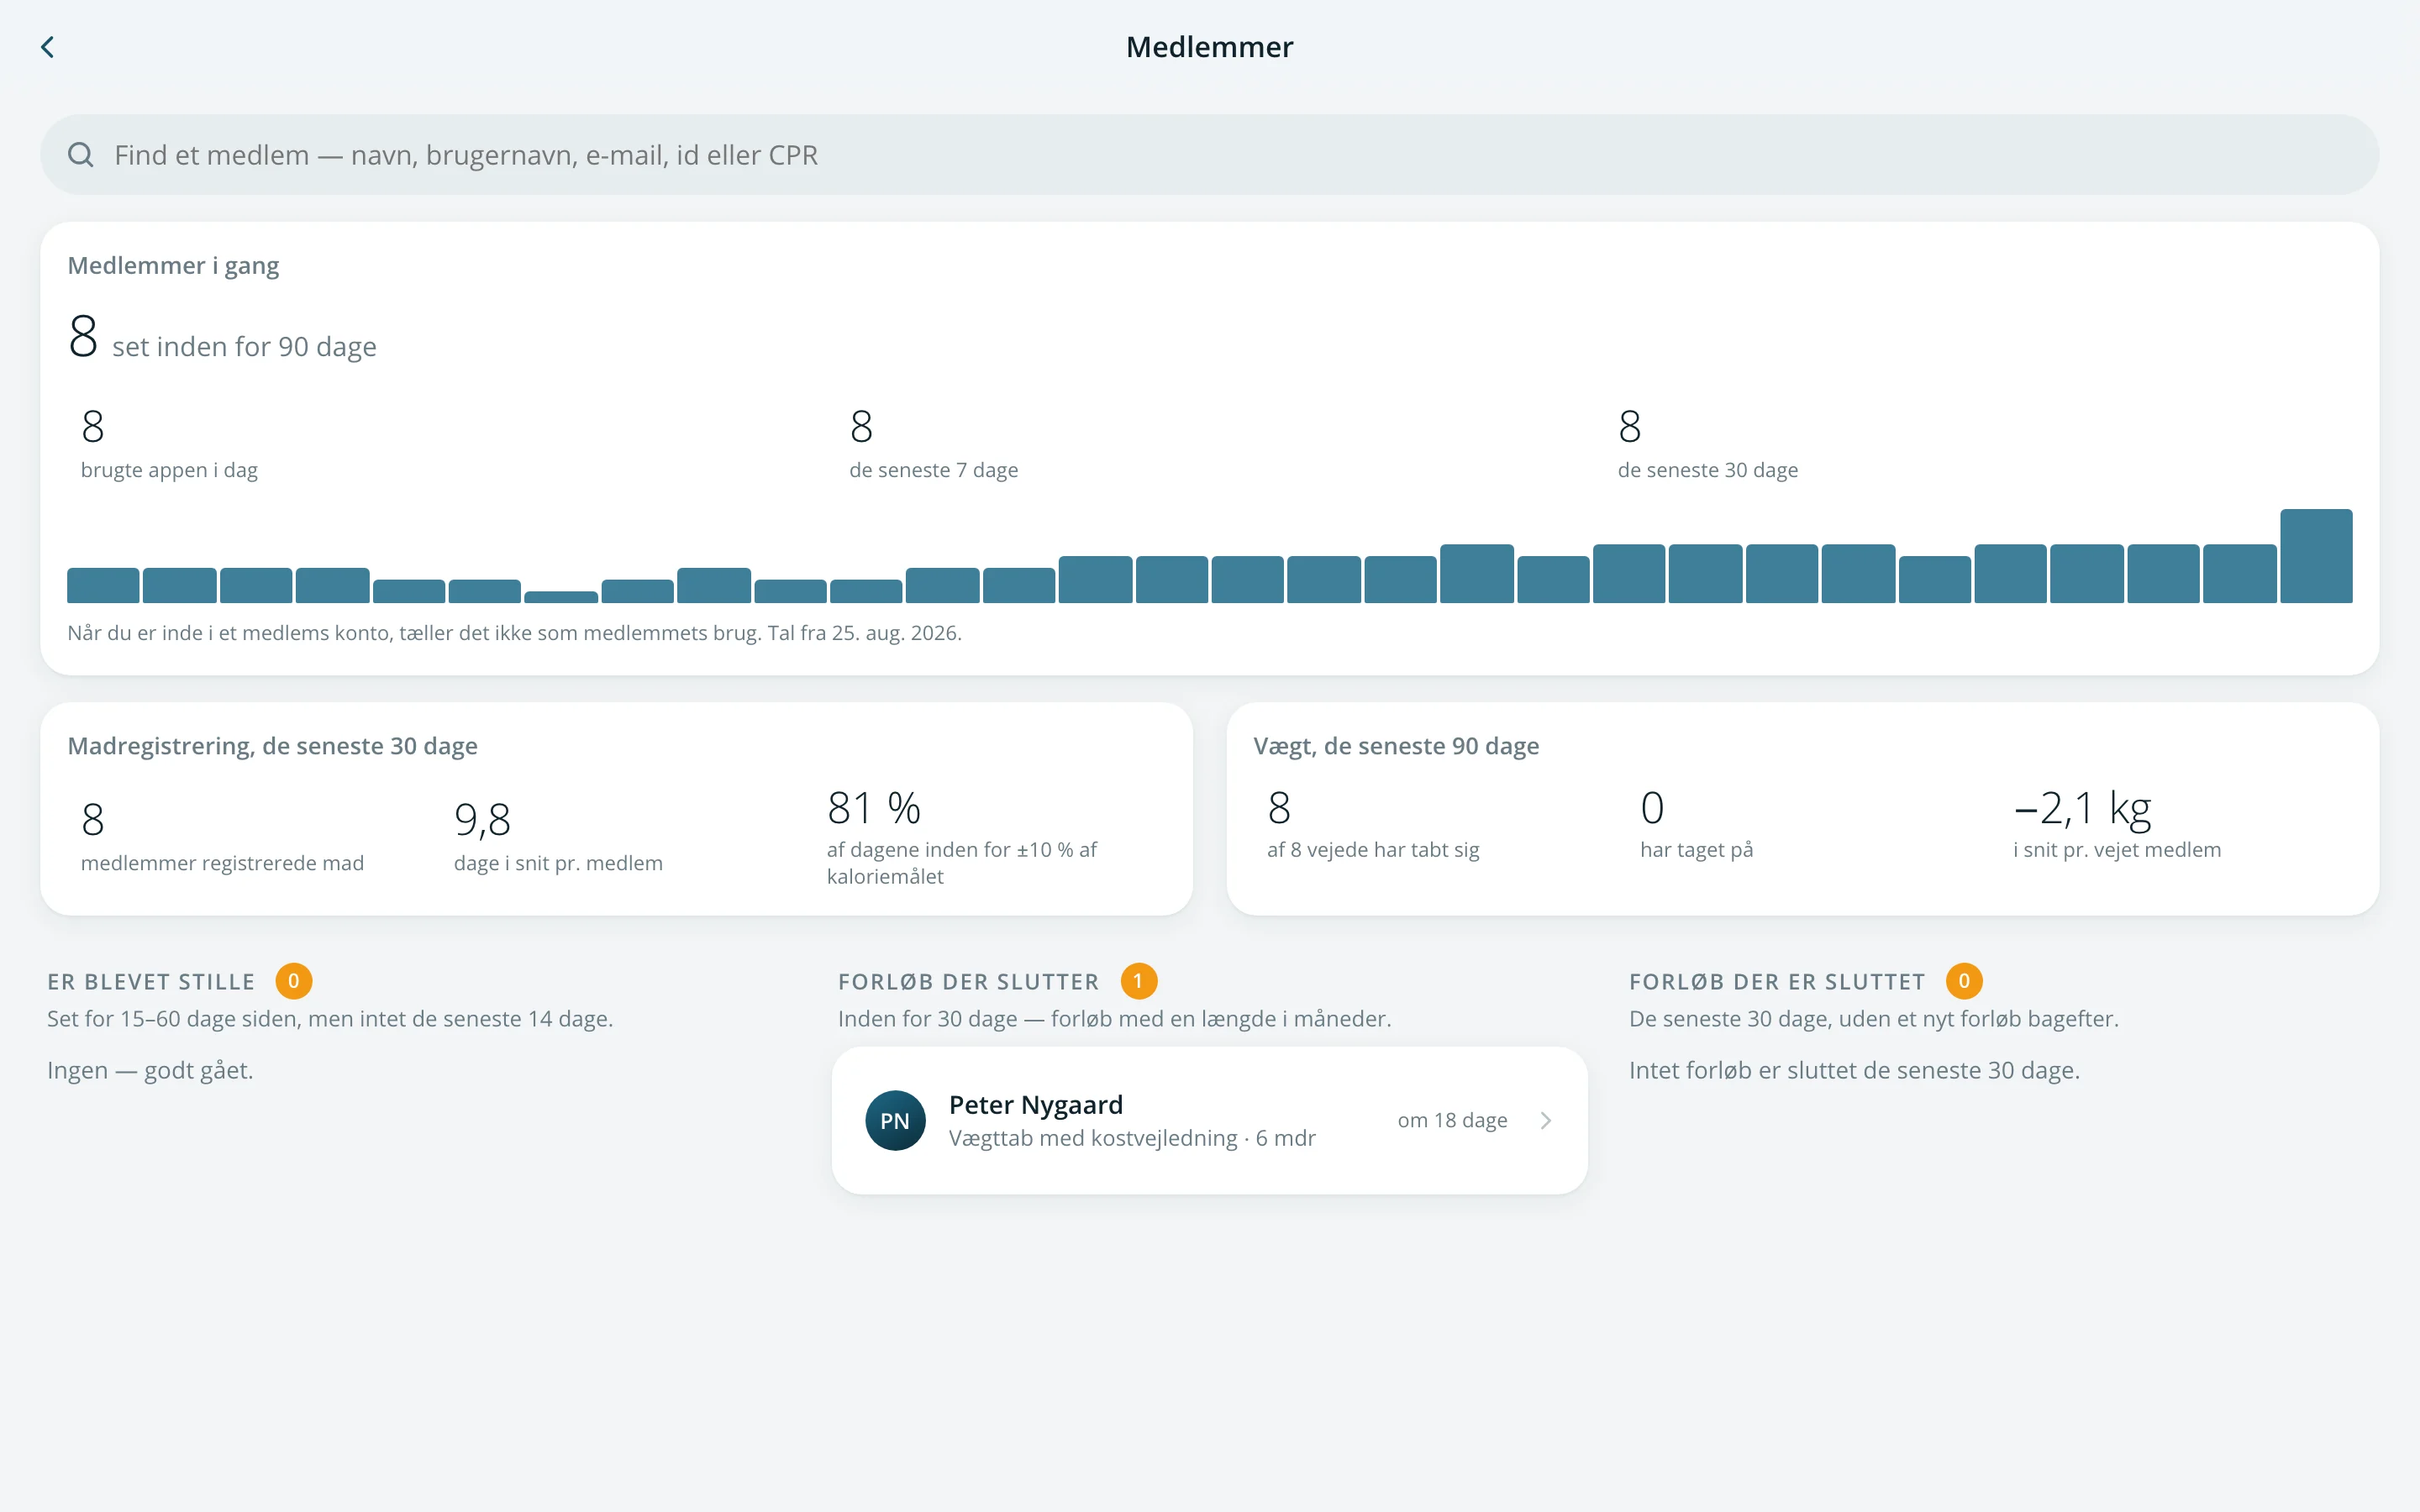The image size is (2420, 1512).
Task: Click 'har taget på' label
Action: point(1696,850)
